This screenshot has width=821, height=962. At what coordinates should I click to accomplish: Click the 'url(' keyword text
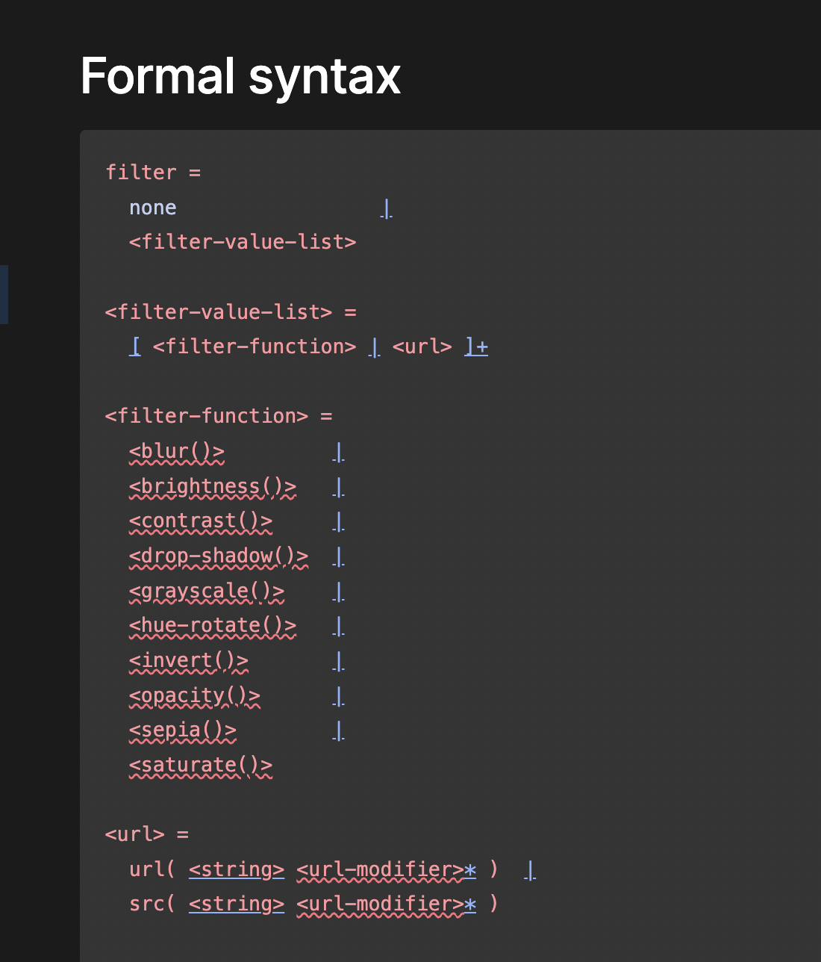click(x=152, y=870)
